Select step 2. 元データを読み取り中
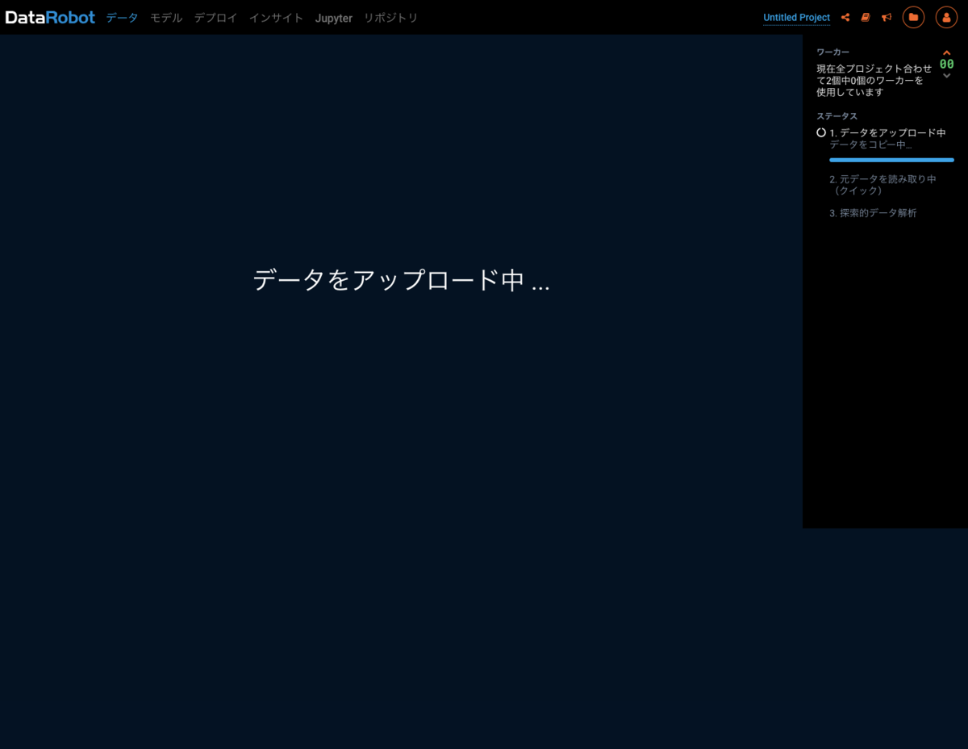Screen dimensions: 968x749 tap(882, 185)
